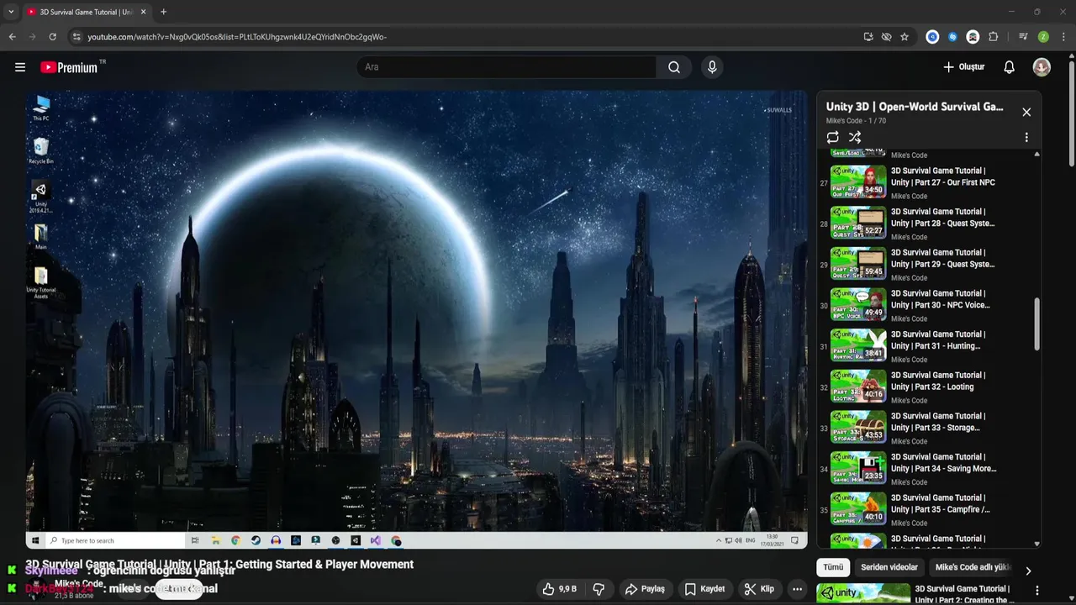Image resolution: width=1076 pixels, height=605 pixels.
Task: Open the YouTube guide hamburger menu
Action: [x=20, y=67]
